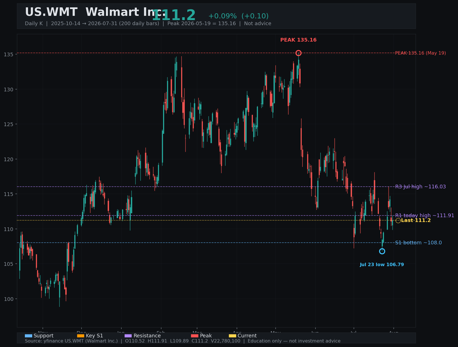Screen dimensions: 458x347
Task: Select the blue Support legend swatch
Action: (29, 336)
